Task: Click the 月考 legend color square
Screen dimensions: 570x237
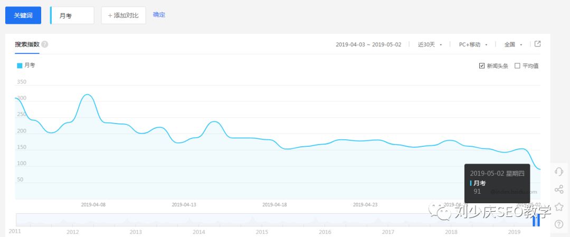Action: (20, 65)
